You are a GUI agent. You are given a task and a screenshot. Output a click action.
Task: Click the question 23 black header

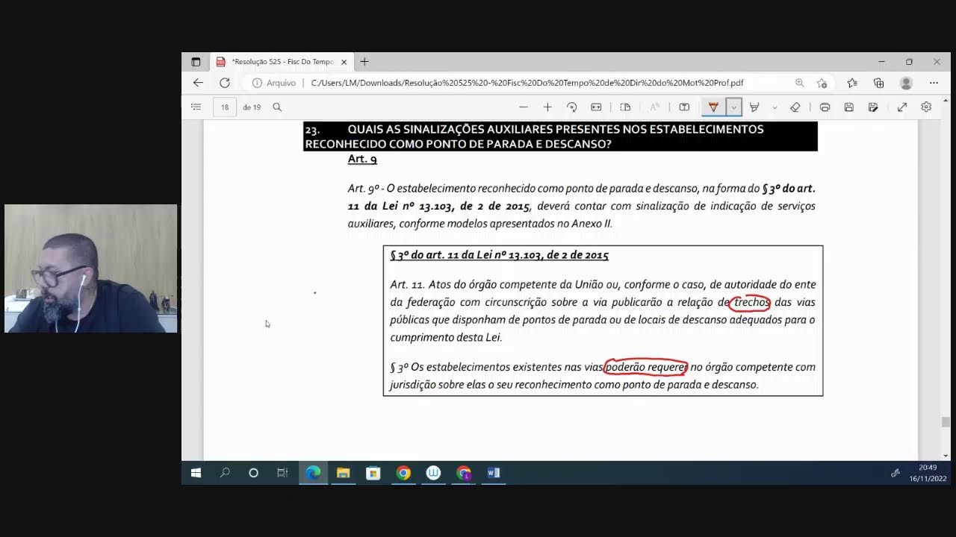[x=560, y=136]
